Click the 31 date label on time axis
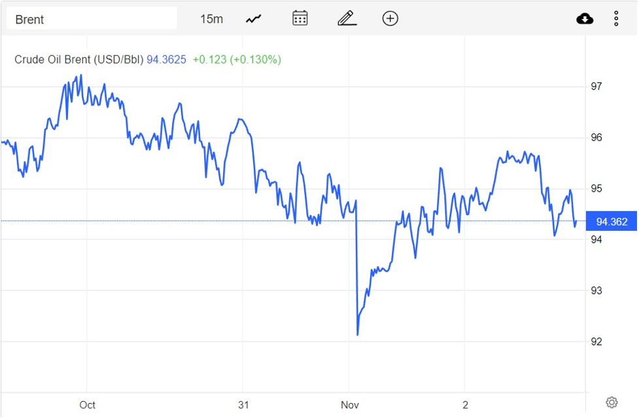This screenshot has height=418, width=639. tap(243, 405)
